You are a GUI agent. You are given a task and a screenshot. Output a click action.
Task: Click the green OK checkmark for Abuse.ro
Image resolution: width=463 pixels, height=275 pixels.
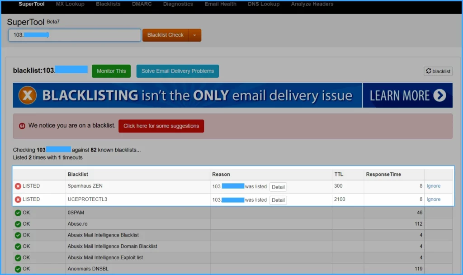pyautogui.click(x=18, y=224)
